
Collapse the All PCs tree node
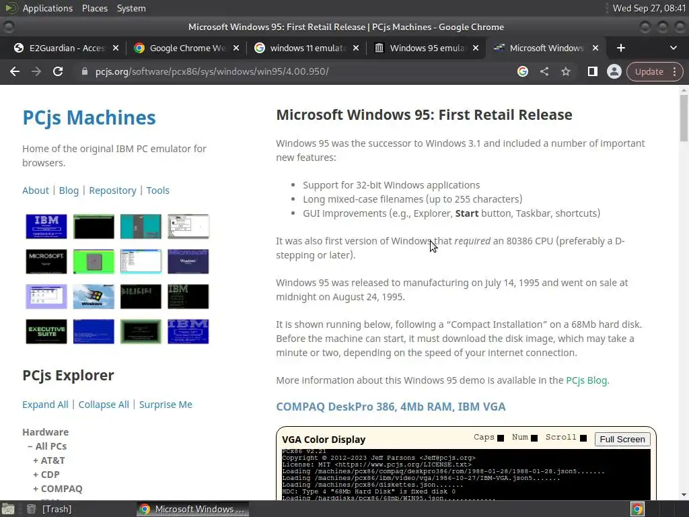click(x=48, y=446)
